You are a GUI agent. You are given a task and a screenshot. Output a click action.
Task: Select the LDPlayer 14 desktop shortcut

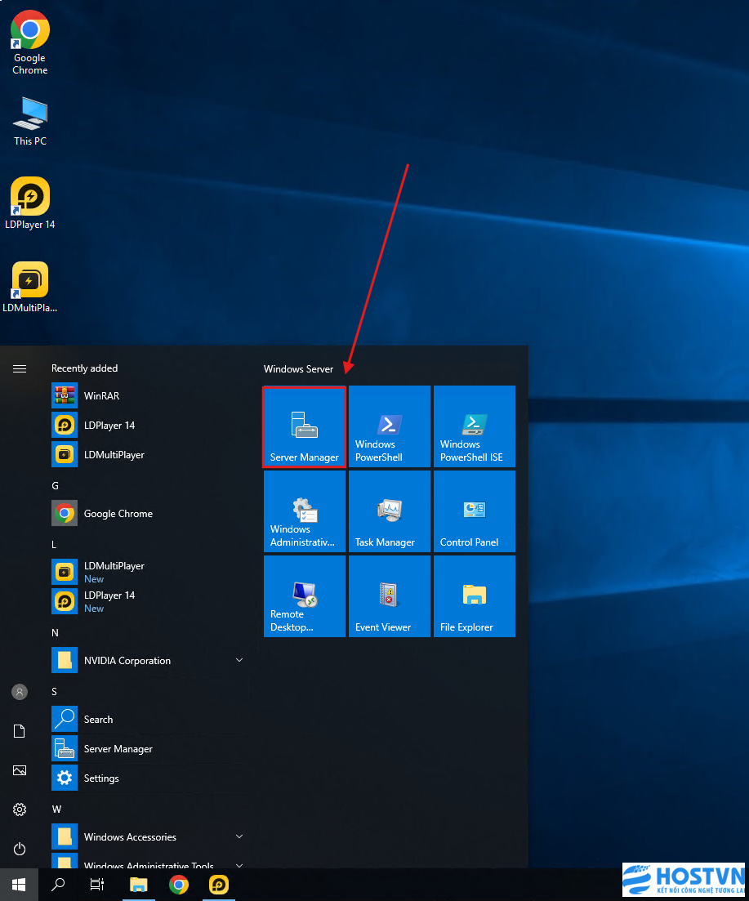pos(30,203)
